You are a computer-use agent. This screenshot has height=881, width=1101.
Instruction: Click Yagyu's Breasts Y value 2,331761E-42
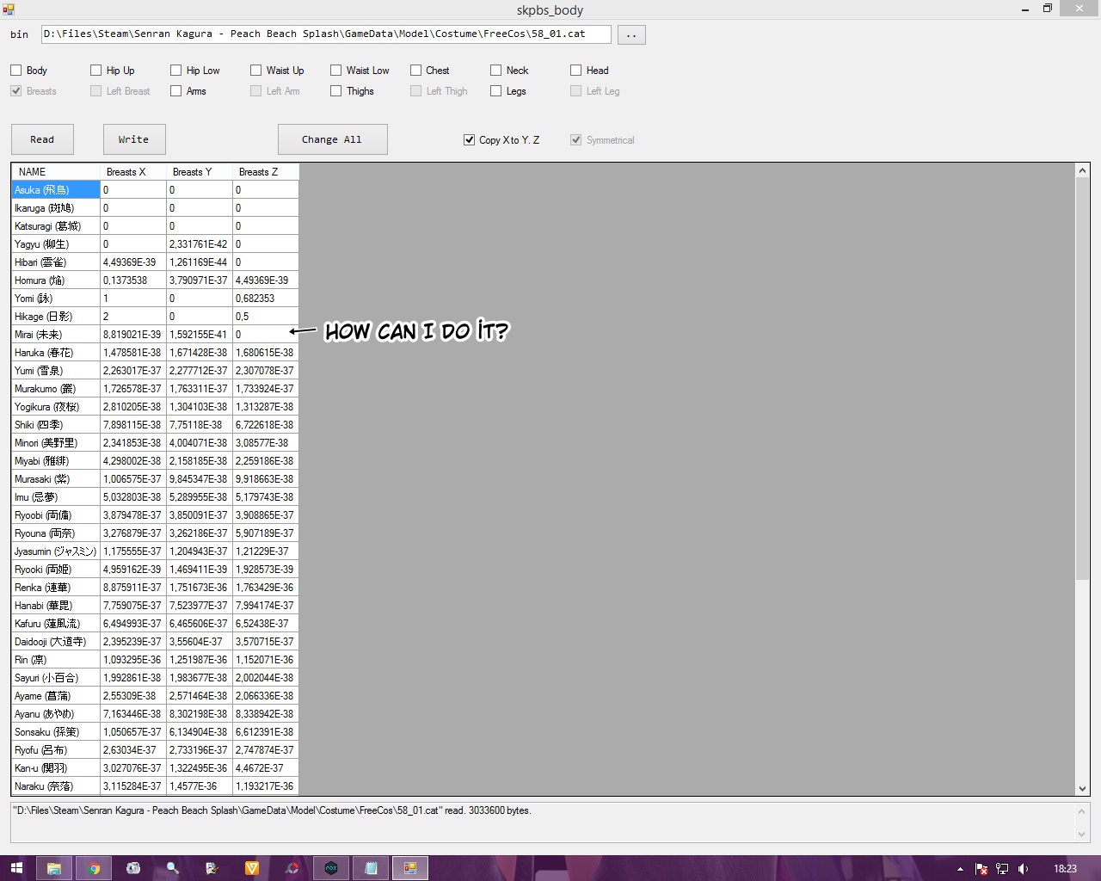(x=200, y=244)
